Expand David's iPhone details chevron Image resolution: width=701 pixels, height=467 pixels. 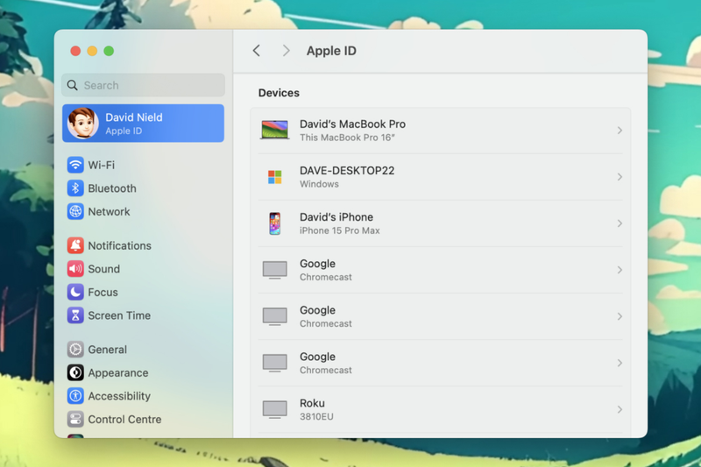620,223
